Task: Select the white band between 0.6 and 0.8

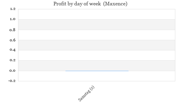Action: (97, 35)
